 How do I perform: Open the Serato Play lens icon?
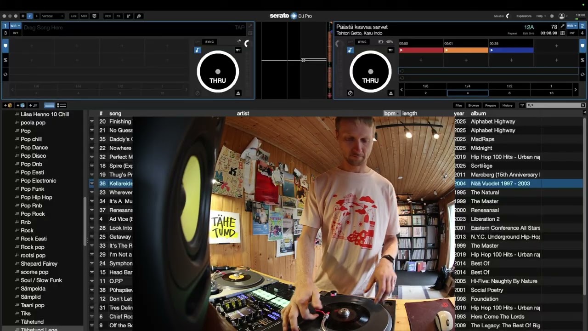coord(139,16)
